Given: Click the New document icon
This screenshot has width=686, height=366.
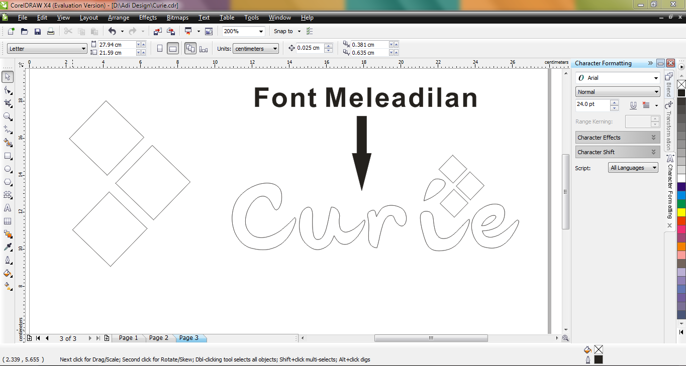Looking at the screenshot, I should 11,31.
